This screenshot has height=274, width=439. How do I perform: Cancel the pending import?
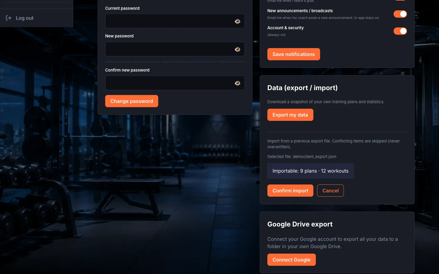pyautogui.click(x=330, y=191)
